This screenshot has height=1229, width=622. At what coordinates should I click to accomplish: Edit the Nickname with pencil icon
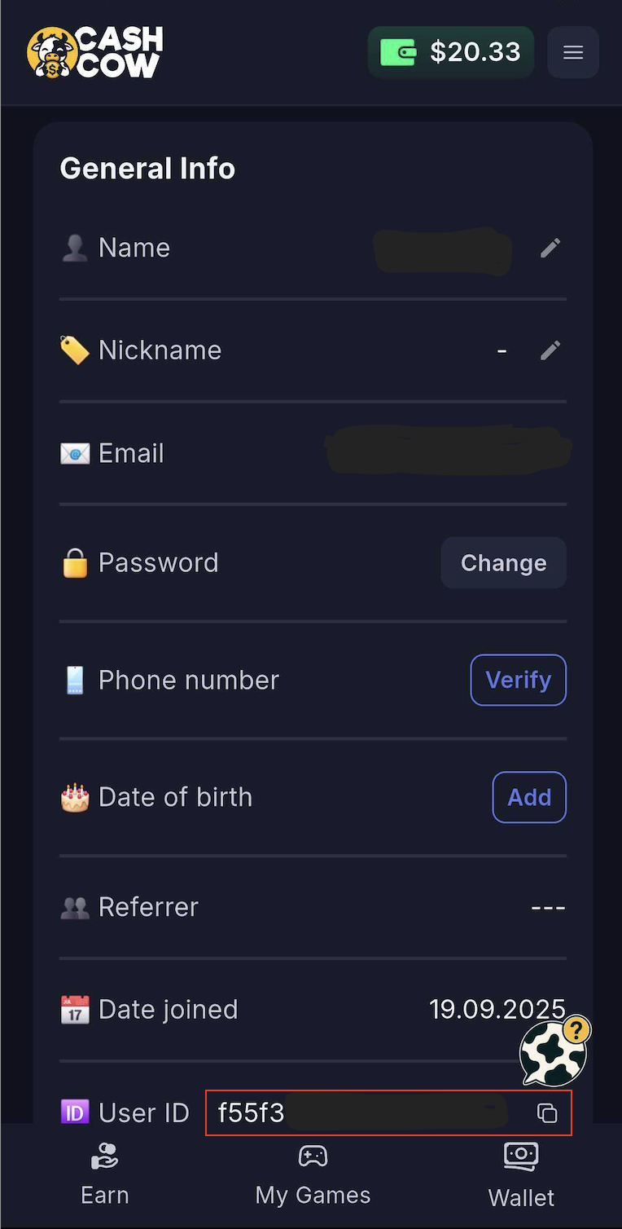tap(550, 350)
